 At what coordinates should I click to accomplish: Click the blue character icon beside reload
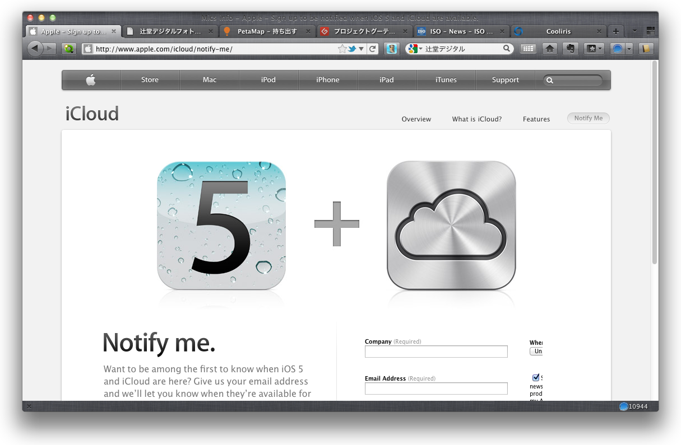tap(392, 49)
